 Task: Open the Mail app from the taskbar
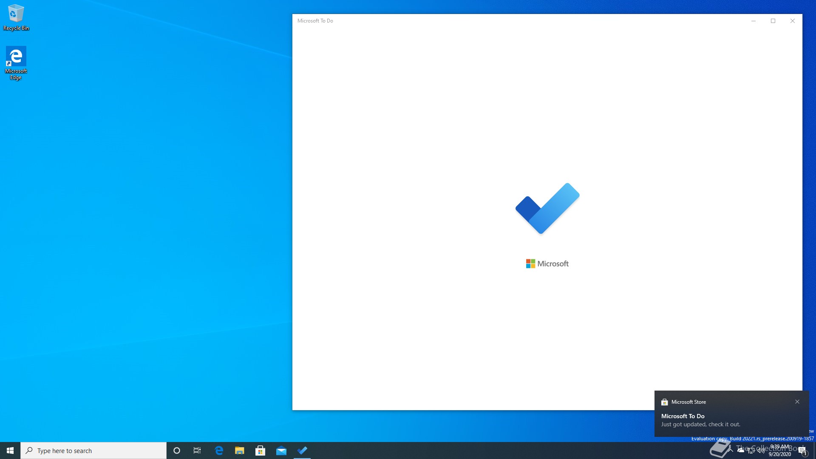(281, 450)
